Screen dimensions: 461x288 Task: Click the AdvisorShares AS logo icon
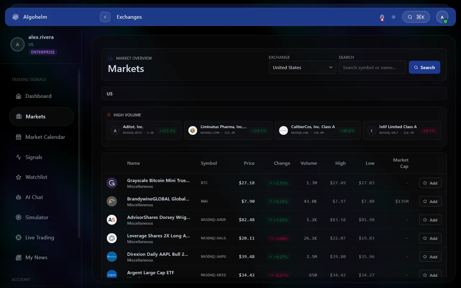112,220
